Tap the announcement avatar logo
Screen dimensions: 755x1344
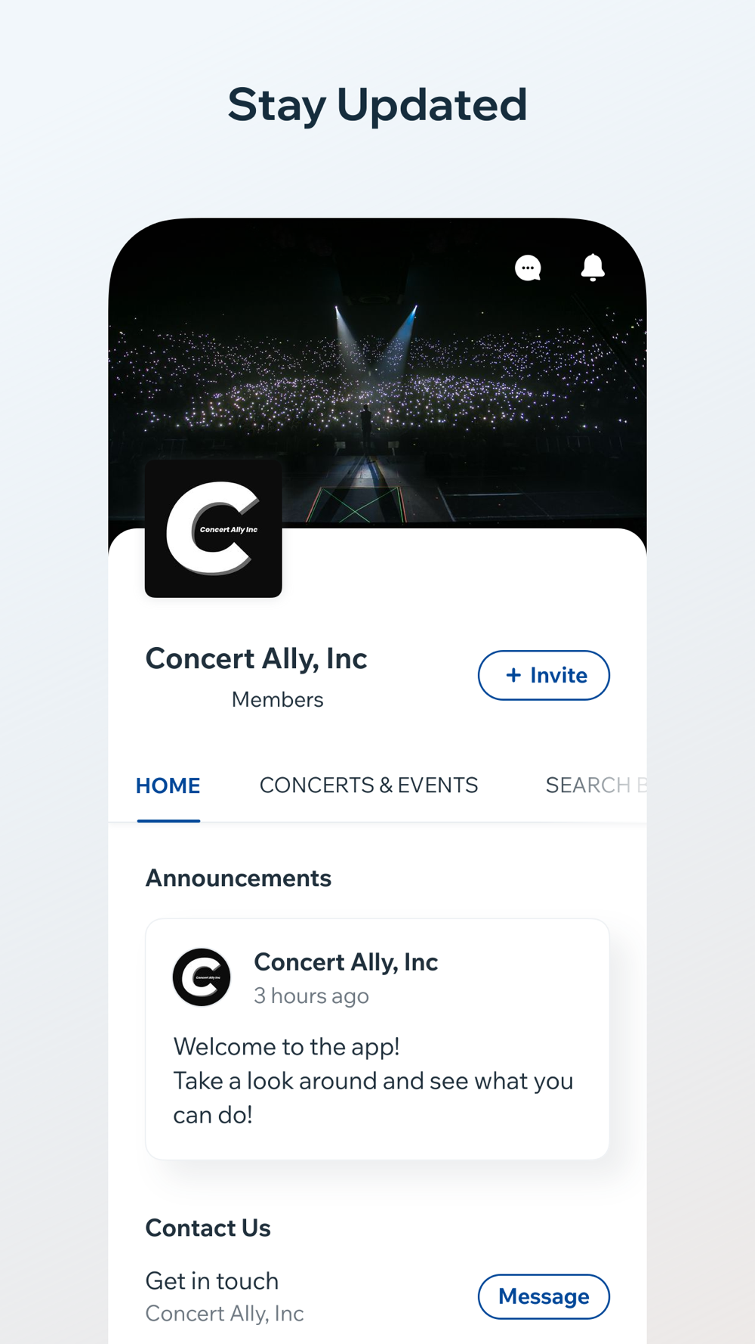202,977
